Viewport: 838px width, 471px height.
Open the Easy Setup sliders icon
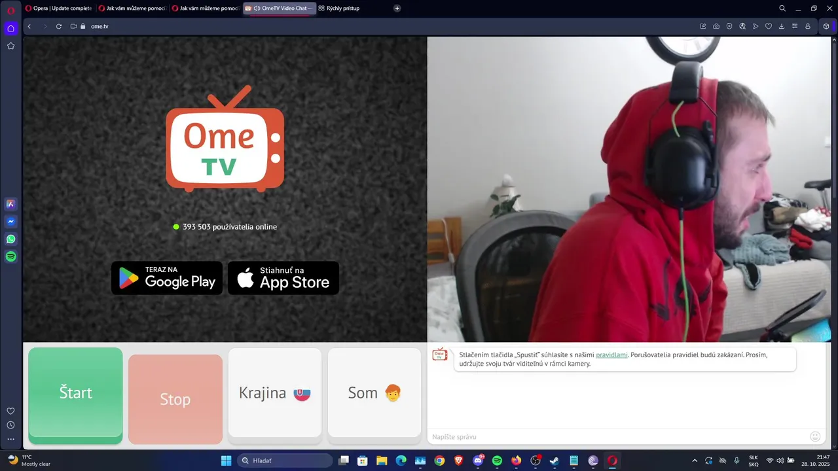(x=795, y=26)
